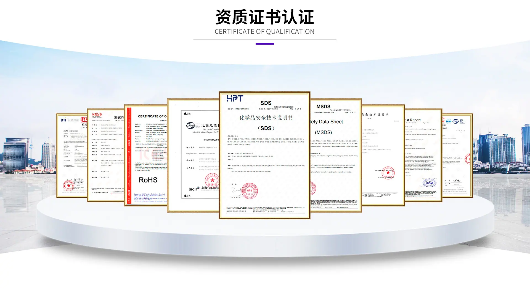This screenshot has width=530, height=289.
Task: Open the Test Report certificate
Action: [x=423, y=155]
